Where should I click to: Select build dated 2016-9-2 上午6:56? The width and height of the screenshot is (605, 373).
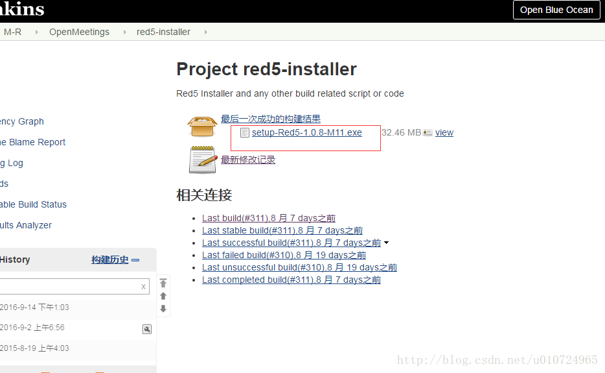(32, 328)
